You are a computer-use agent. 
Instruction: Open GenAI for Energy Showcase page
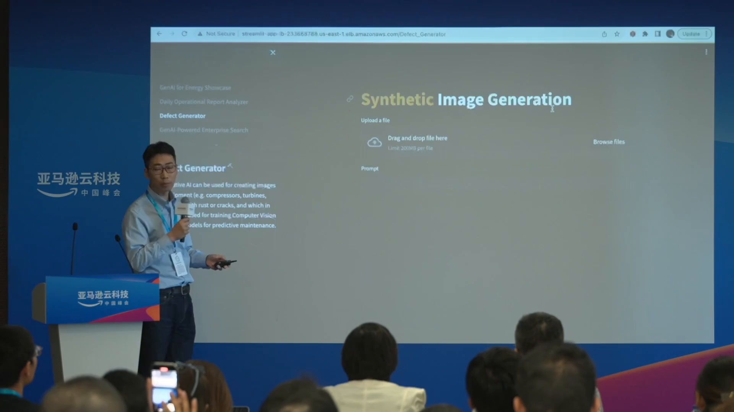(x=195, y=88)
